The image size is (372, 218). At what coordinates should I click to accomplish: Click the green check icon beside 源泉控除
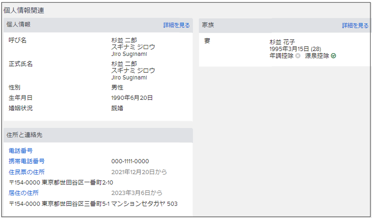[x=333, y=56]
